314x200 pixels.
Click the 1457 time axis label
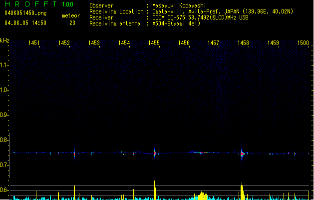point(213,43)
